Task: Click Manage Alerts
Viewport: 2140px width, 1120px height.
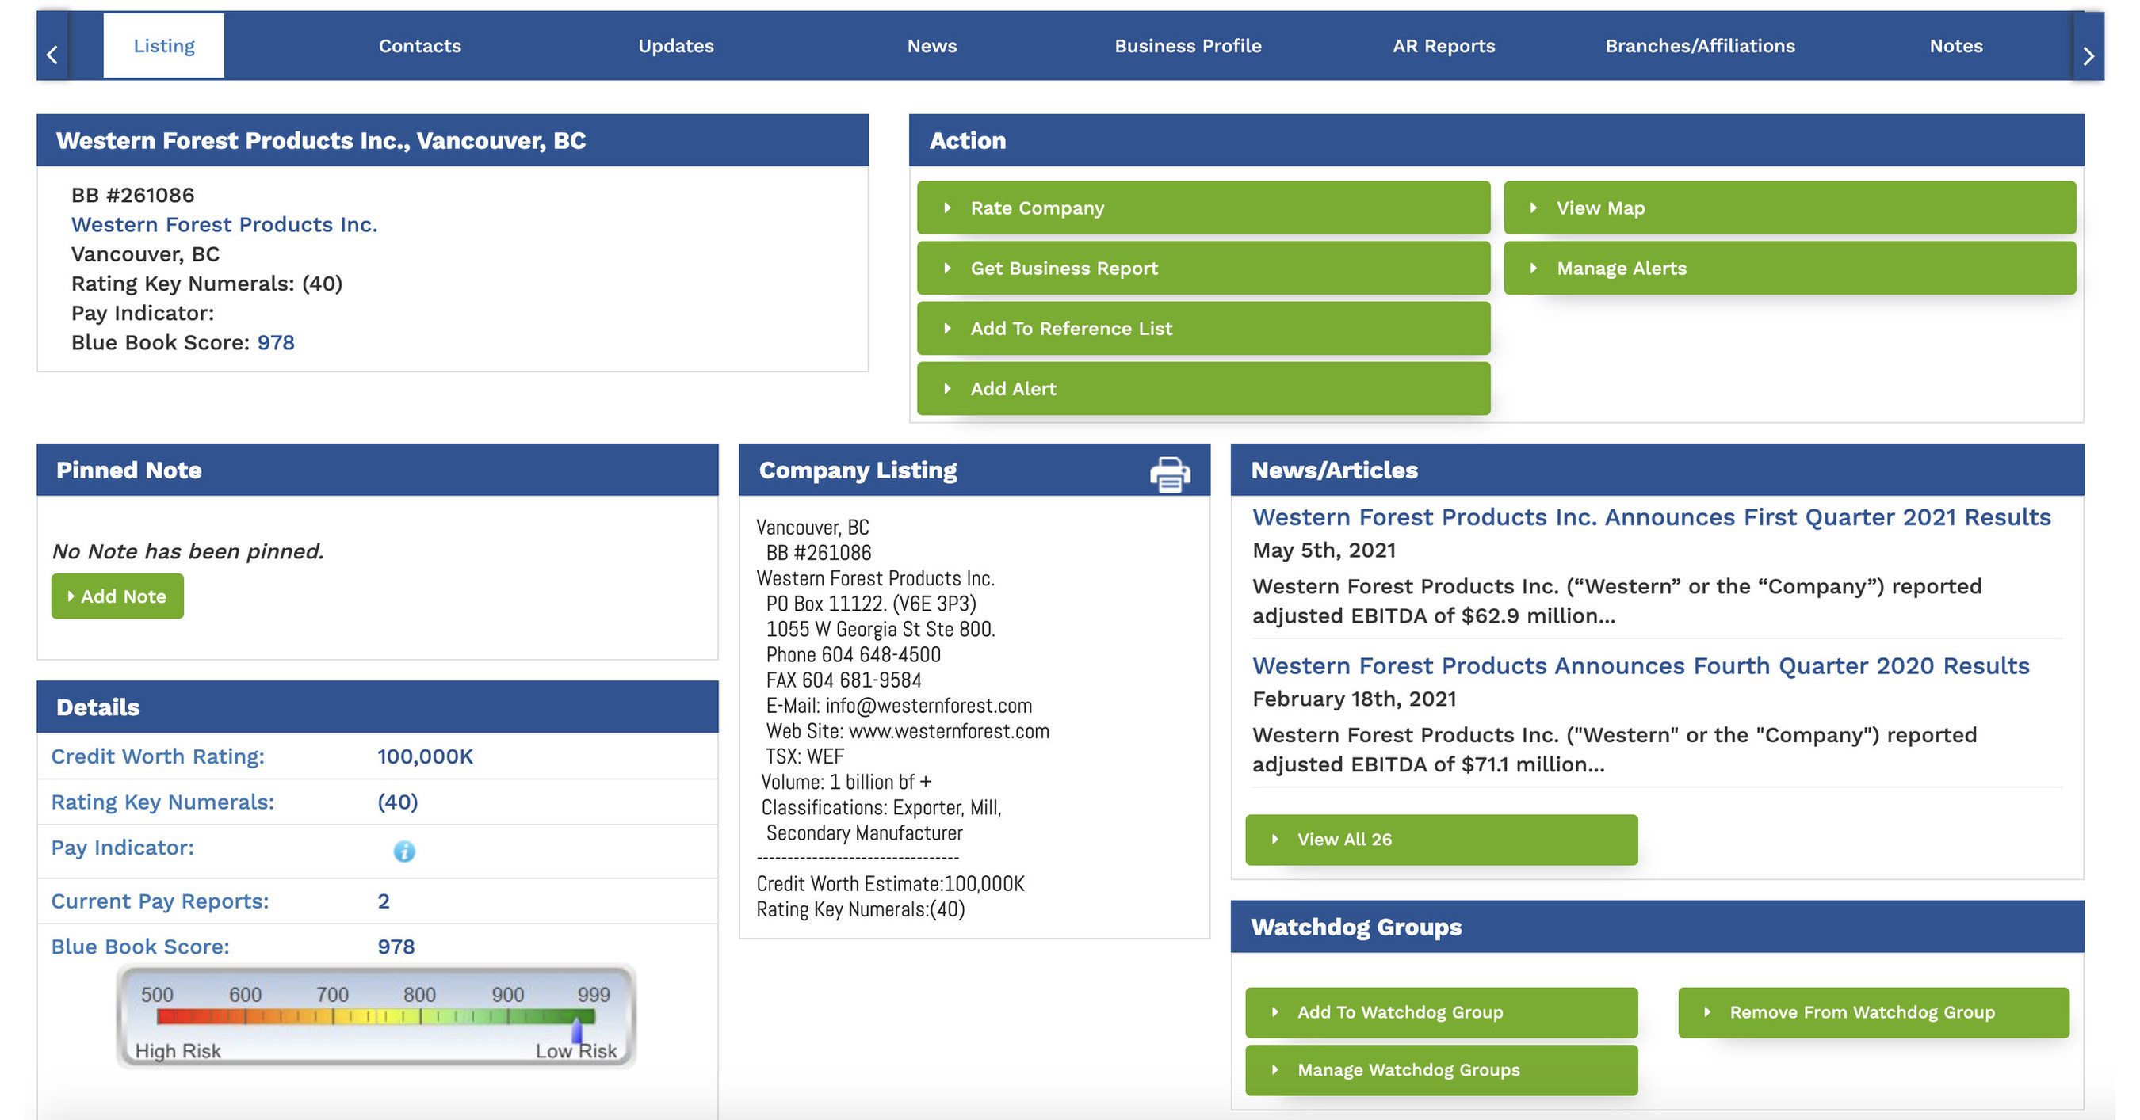Action: click(1790, 269)
